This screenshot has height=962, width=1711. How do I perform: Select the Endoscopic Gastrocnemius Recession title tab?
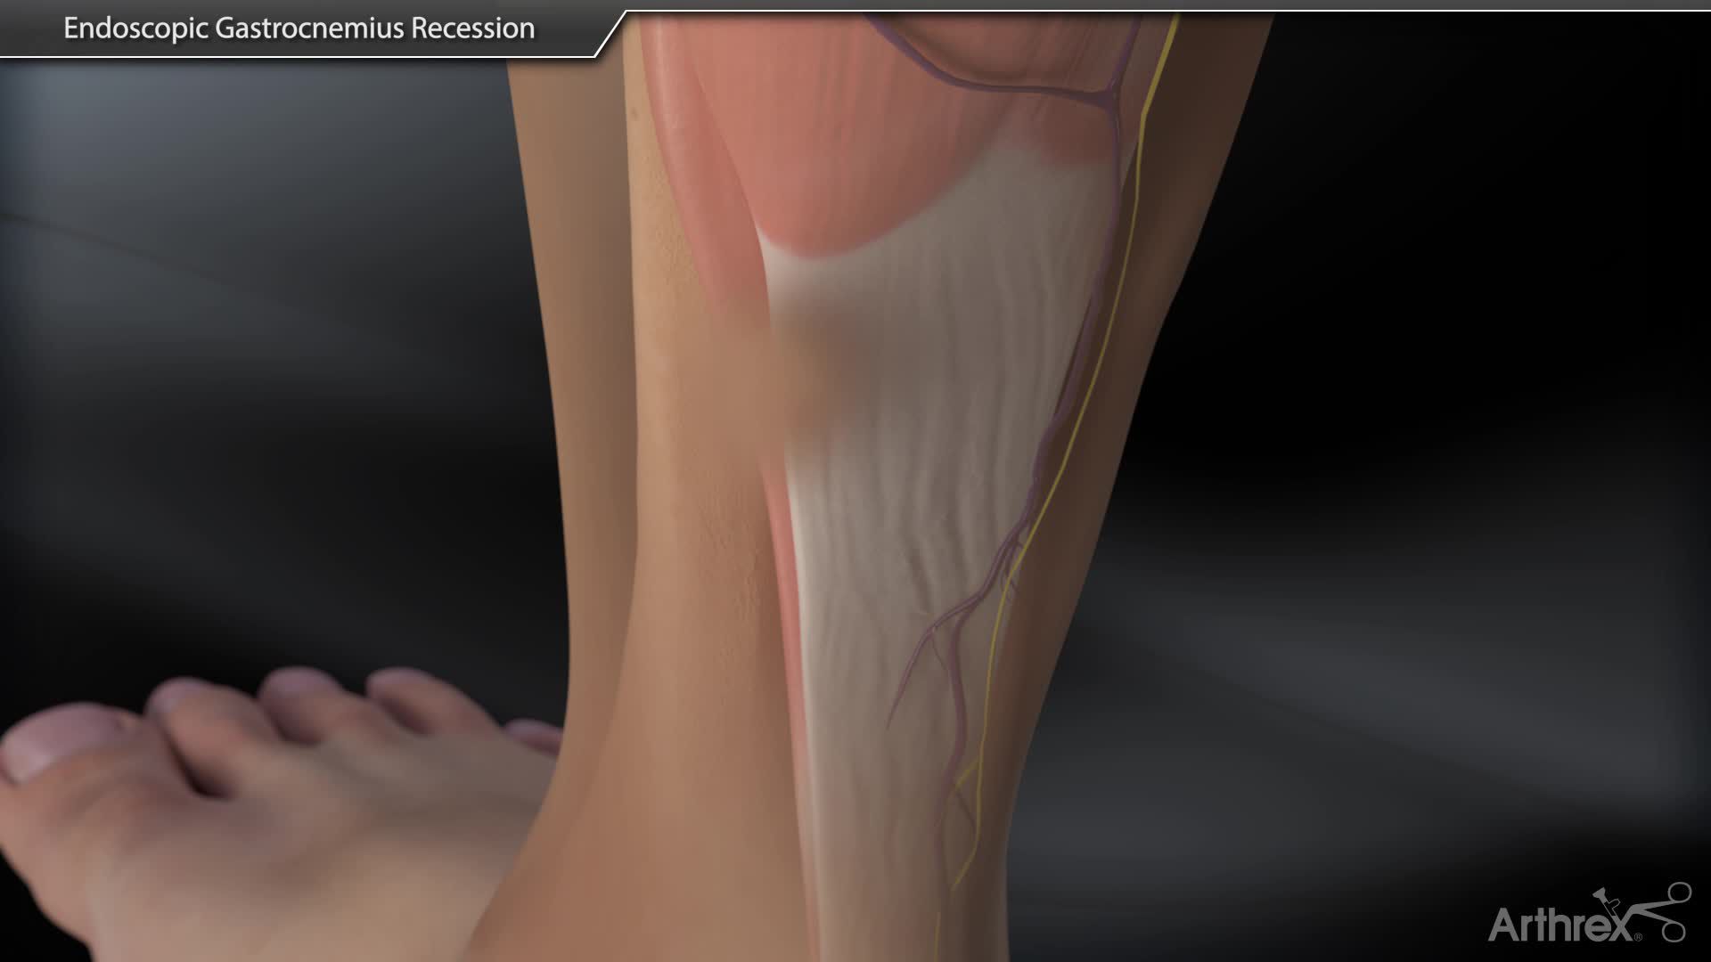(299, 28)
